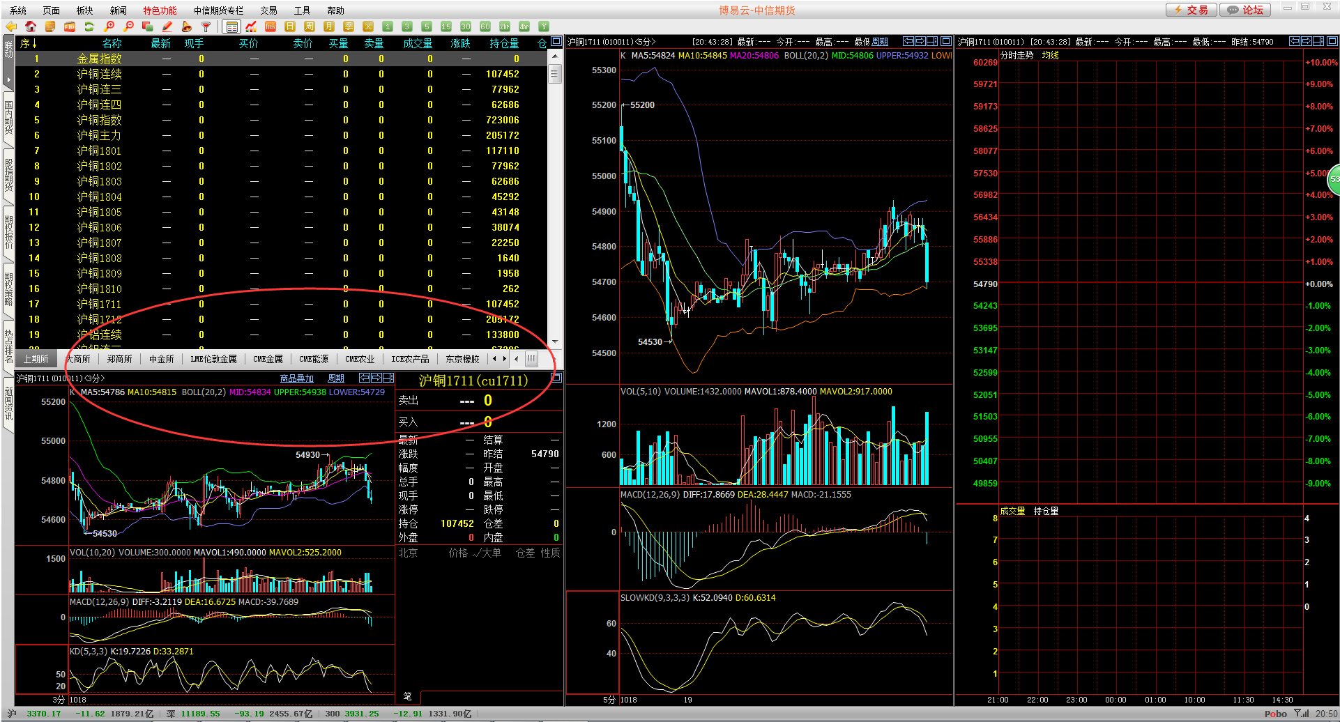
Task: Switch to the 15-minute period button
Action: coord(446,26)
